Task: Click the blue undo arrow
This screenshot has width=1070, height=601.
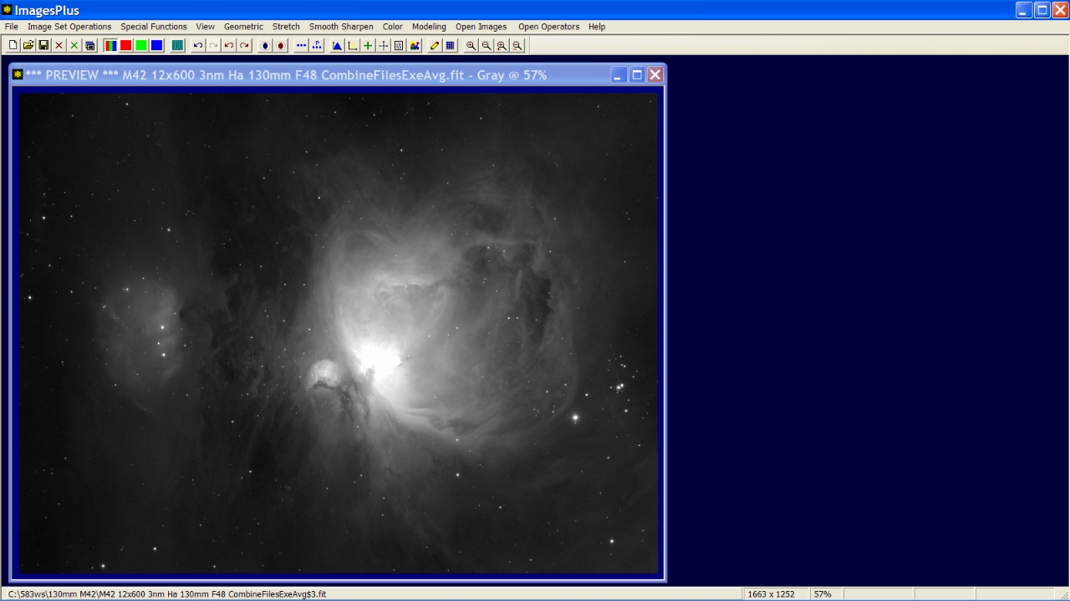Action: pyautogui.click(x=198, y=45)
